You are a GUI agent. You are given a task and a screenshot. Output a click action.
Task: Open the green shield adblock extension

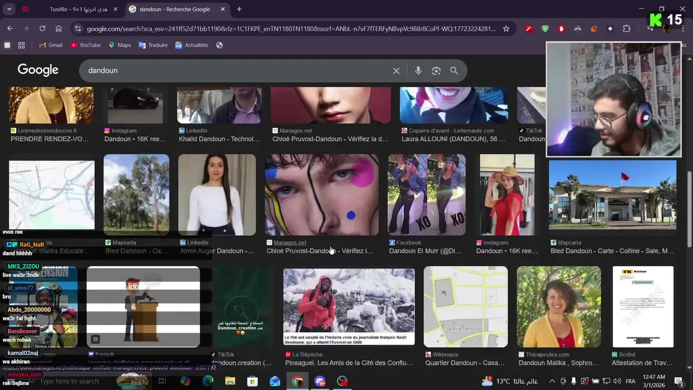click(x=545, y=29)
